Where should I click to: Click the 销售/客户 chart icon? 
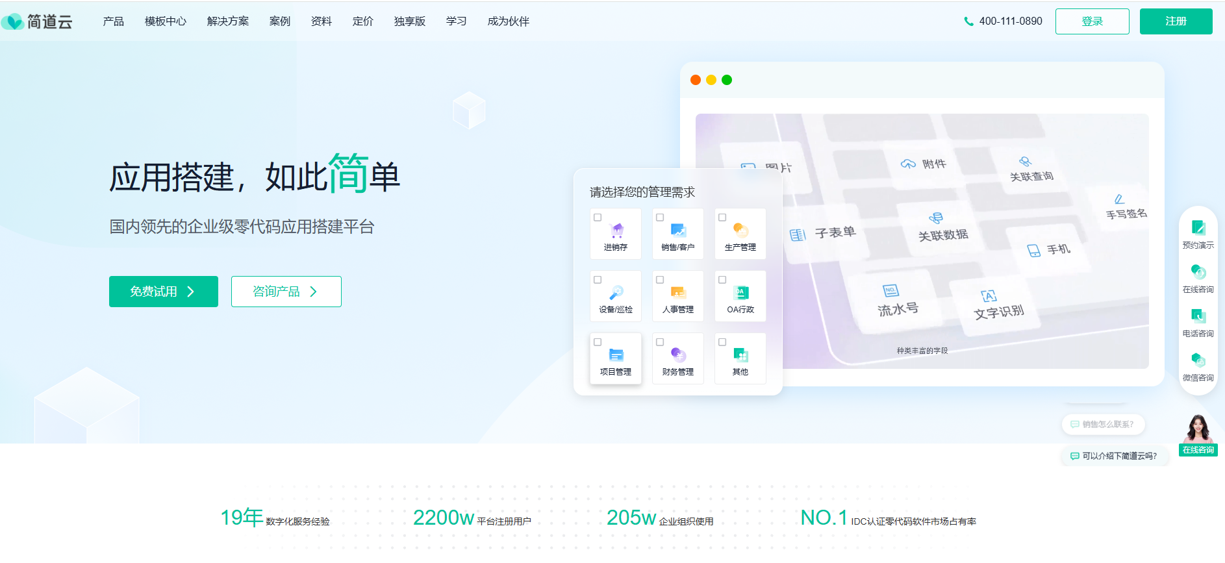[x=678, y=230]
